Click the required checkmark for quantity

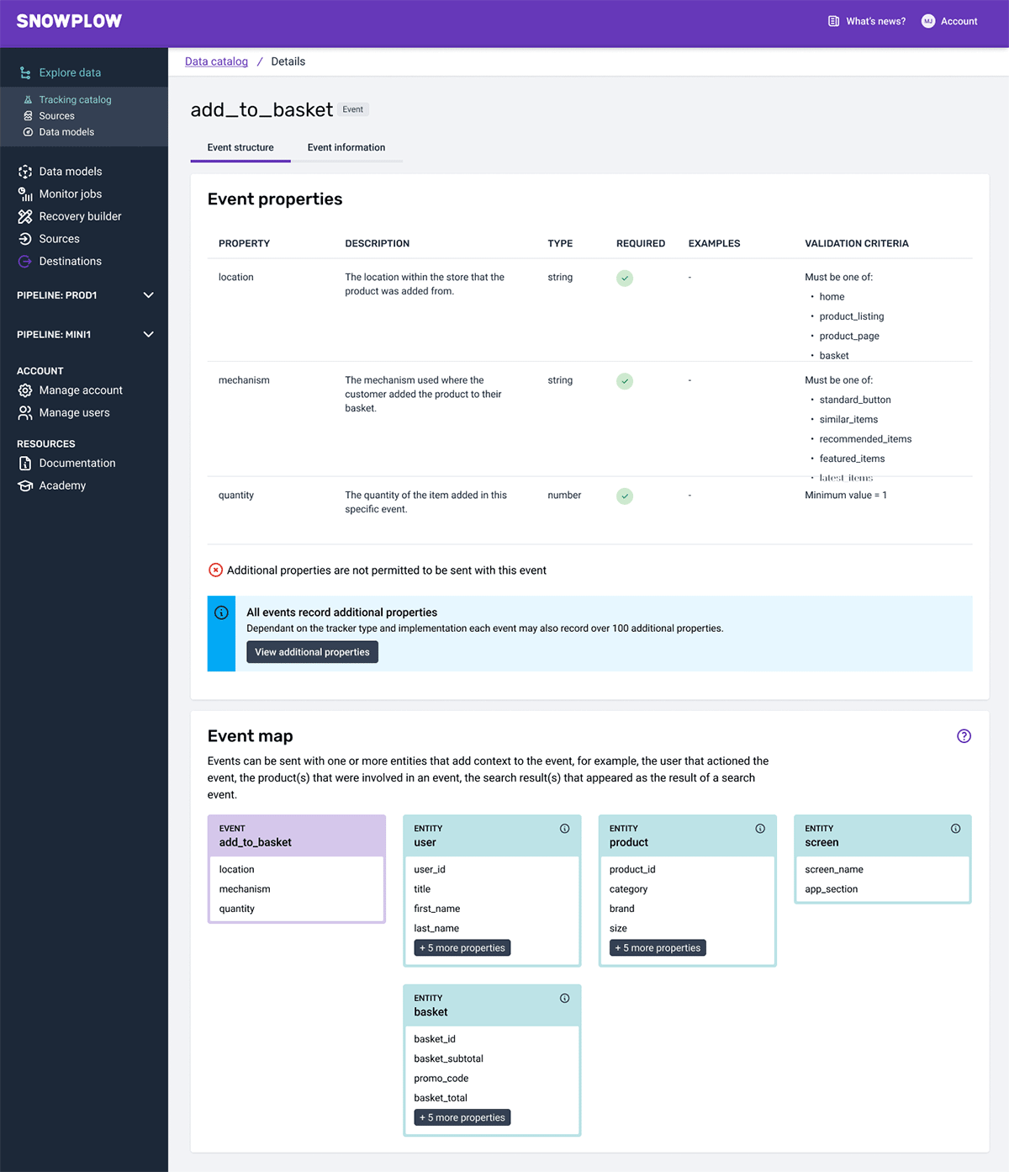625,496
